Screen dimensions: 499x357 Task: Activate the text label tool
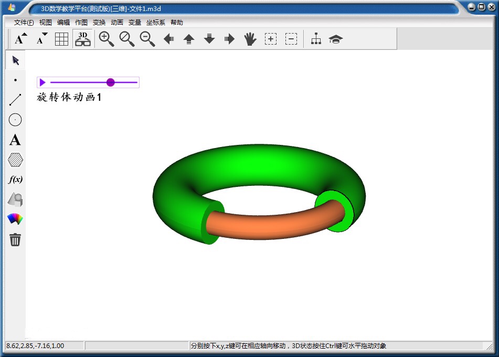click(15, 140)
